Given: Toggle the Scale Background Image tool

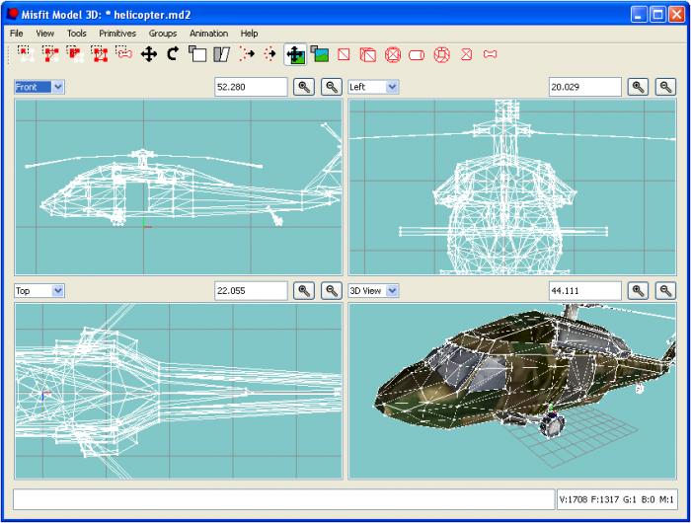Looking at the screenshot, I should point(320,54).
